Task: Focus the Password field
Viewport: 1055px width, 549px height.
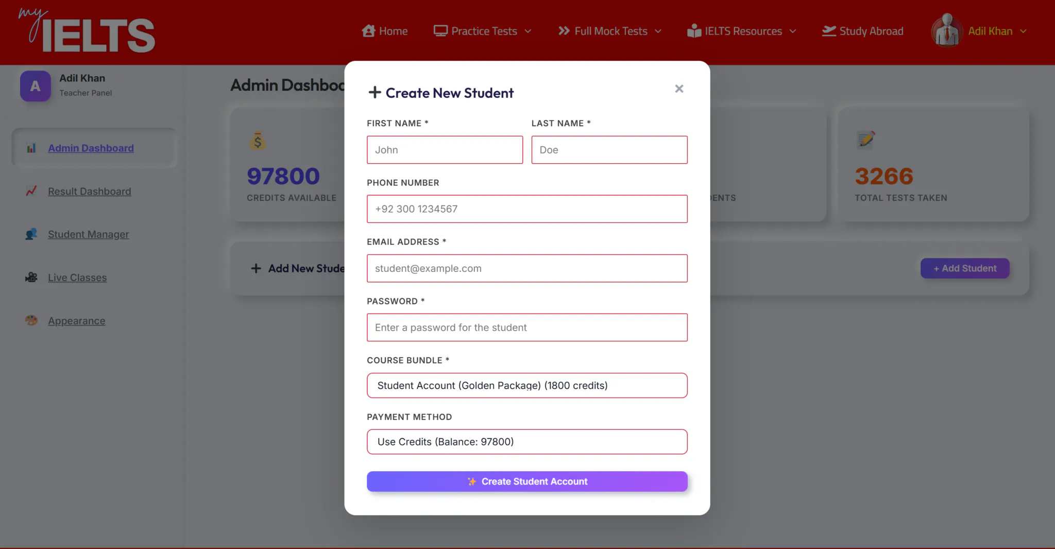Action: (x=527, y=328)
